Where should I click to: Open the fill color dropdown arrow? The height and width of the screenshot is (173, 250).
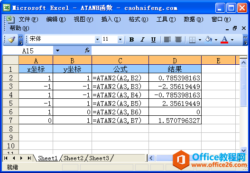pos(216,40)
